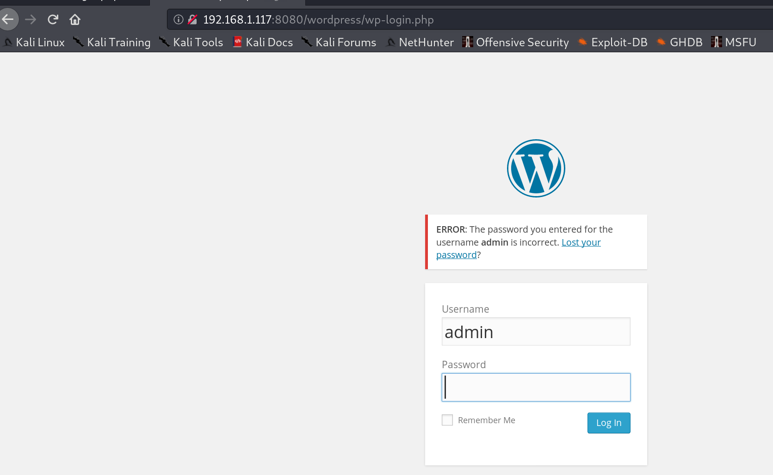Screen dimensions: 773x475
Task: Open the Kali Docs bookmark
Action: pyautogui.click(x=263, y=42)
